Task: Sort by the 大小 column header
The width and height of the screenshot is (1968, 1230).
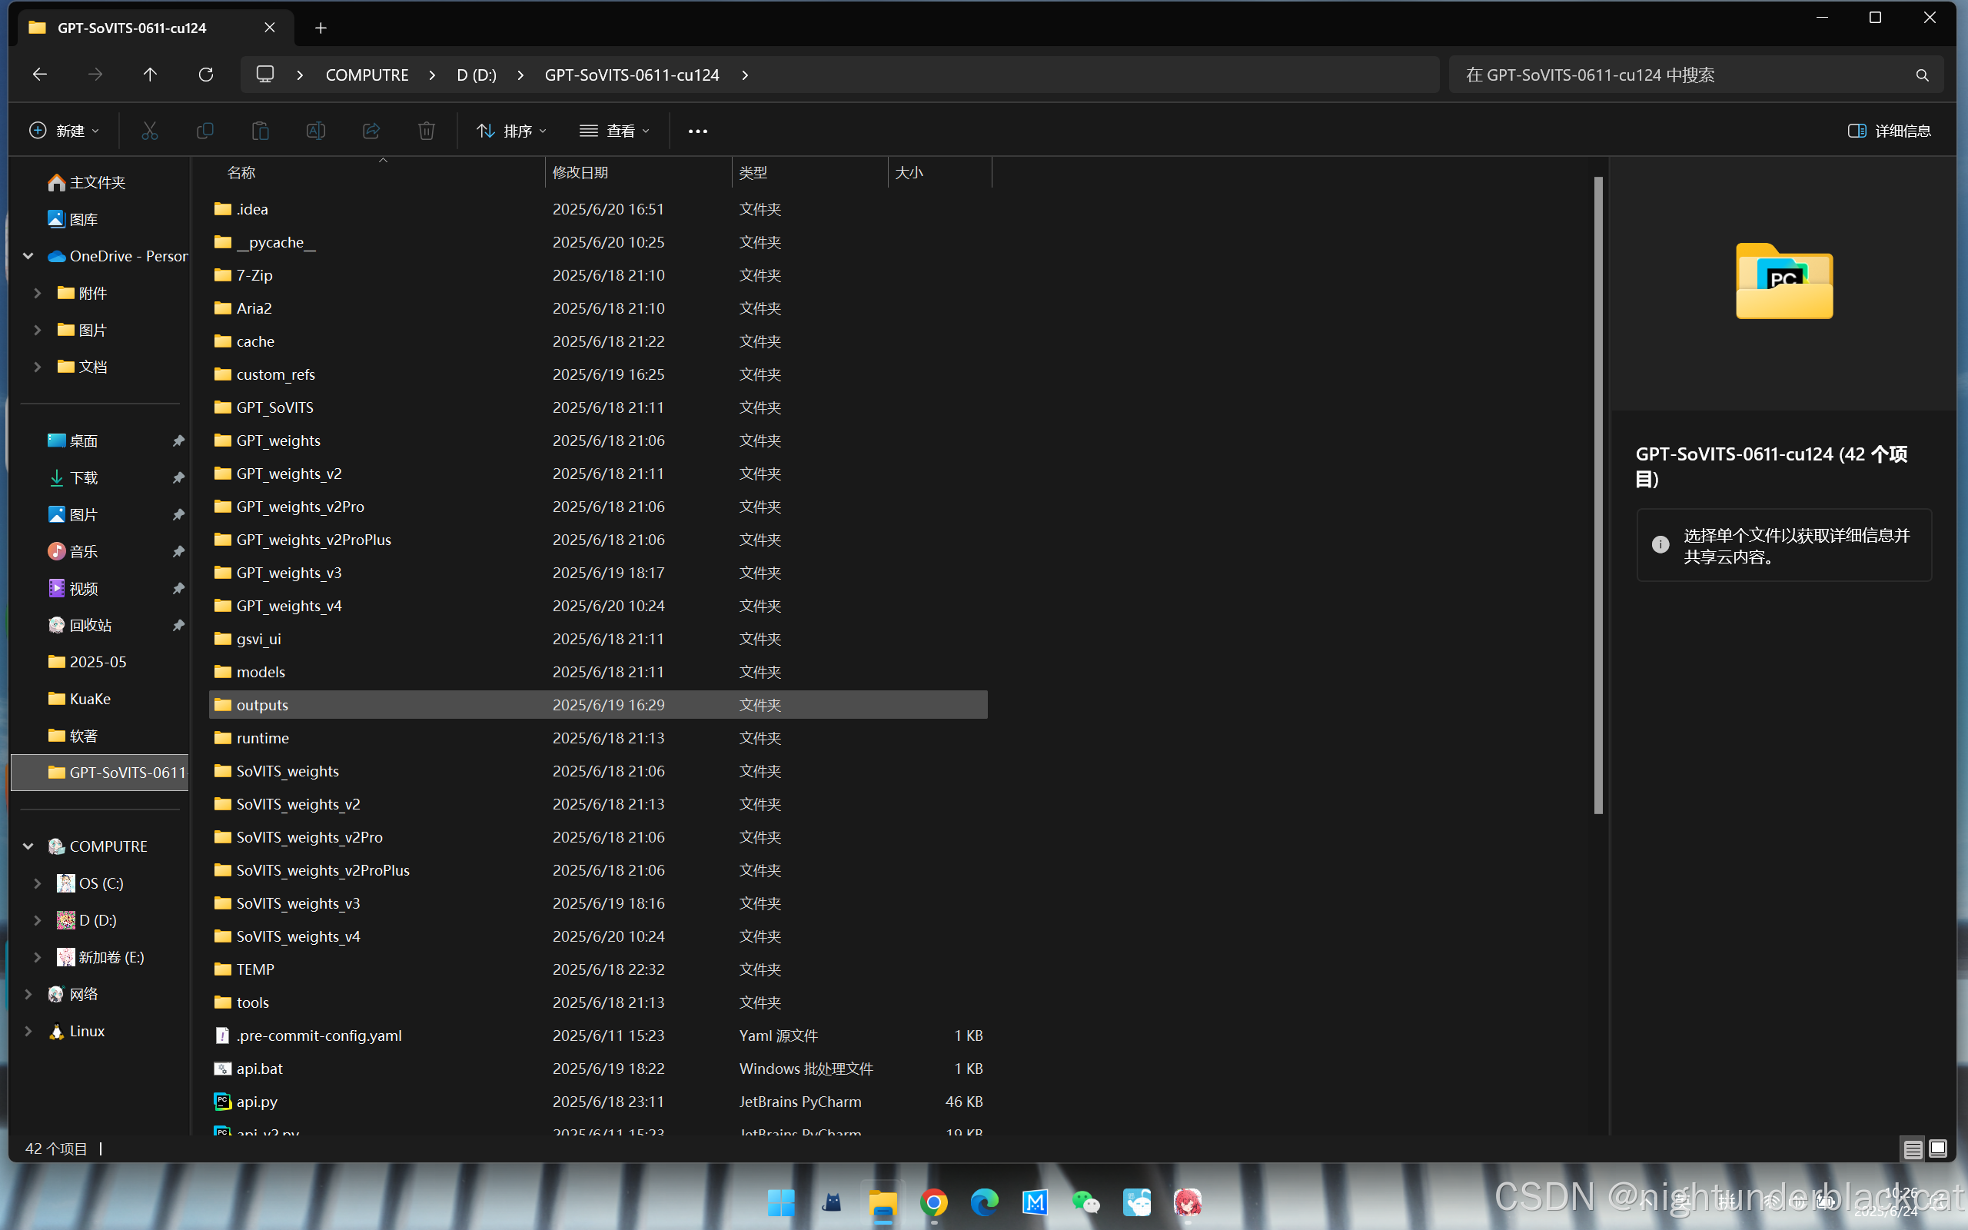Action: click(x=940, y=172)
